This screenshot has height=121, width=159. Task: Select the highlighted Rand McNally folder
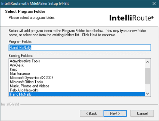click(77, 94)
